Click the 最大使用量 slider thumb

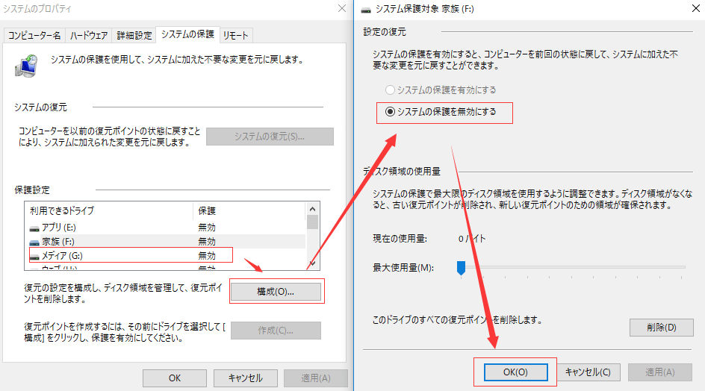461,268
